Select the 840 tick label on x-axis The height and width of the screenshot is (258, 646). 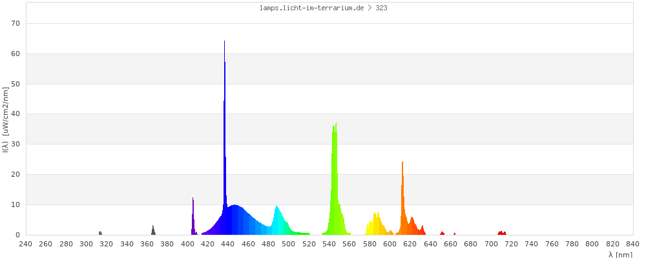[x=632, y=244]
